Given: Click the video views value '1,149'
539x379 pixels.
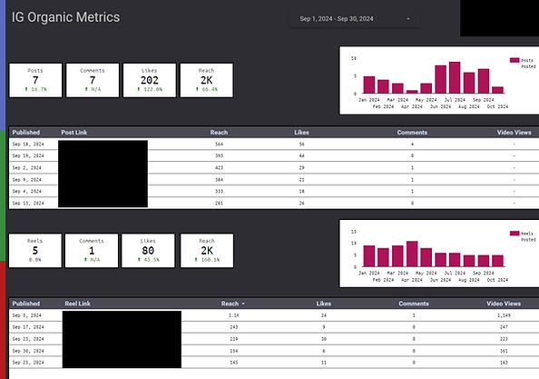Looking at the screenshot, I should (x=504, y=315).
